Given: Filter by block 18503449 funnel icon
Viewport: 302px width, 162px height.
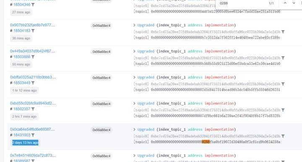Looking at the screenshot, I should pos(33,83).
